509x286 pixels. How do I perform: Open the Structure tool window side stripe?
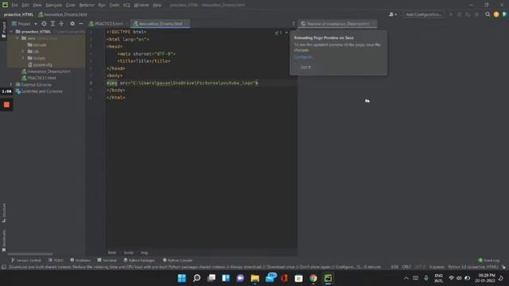click(4, 213)
